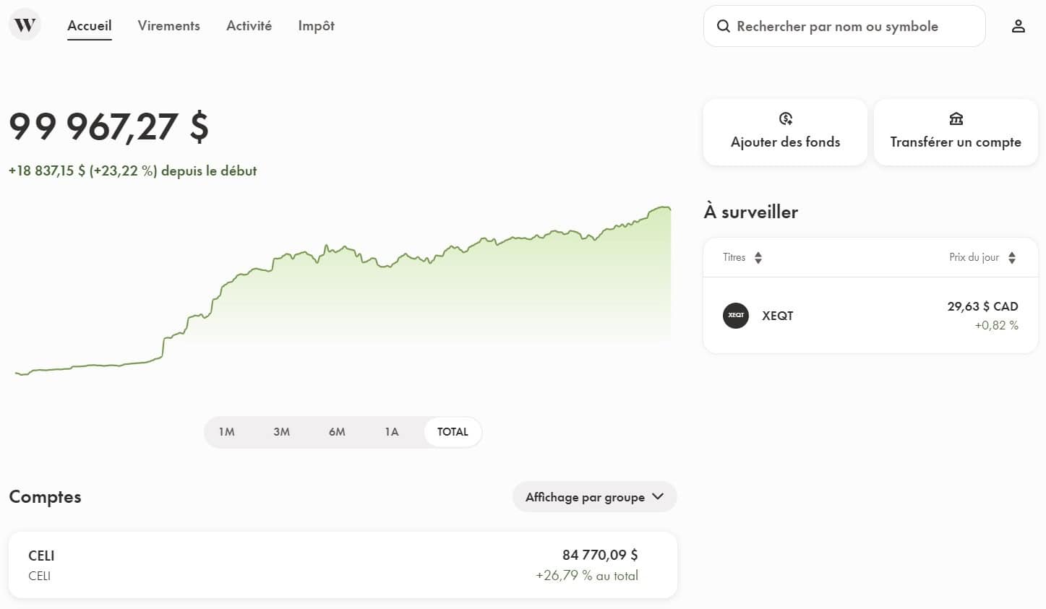Click the Ajouter des fonds button
This screenshot has width=1046, height=609.
coord(785,132)
